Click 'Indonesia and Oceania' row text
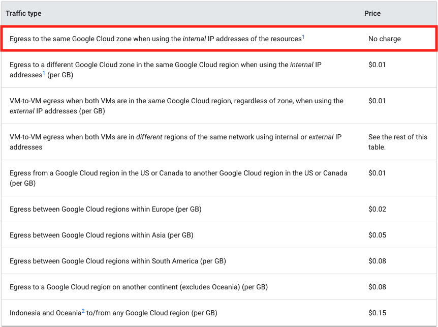438x327 pixels. pyautogui.click(x=113, y=313)
